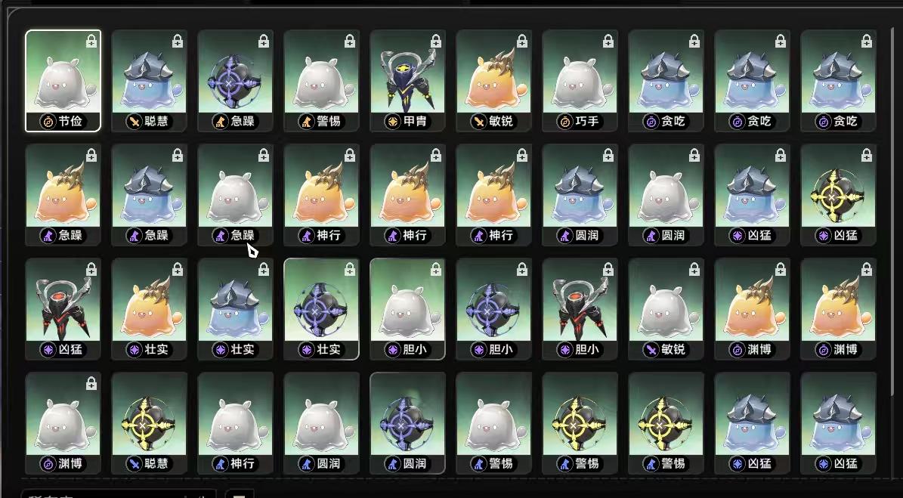This screenshot has width=903, height=498.
Task: Select the purple crosshair 圆润 card
Action: coord(408,423)
